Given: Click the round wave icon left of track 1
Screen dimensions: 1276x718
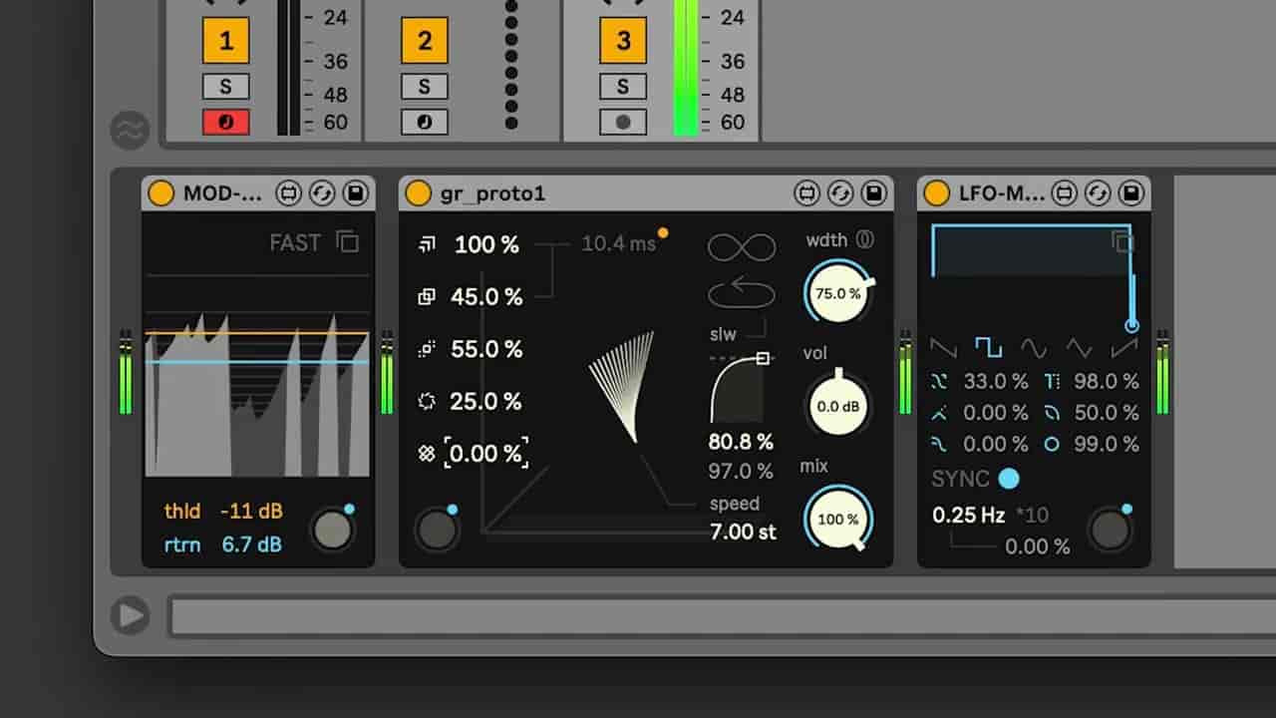Looking at the screenshot, I should [131, 131].
